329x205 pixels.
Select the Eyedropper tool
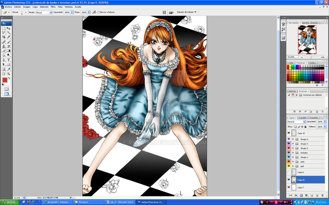click(x=9, y=69)
